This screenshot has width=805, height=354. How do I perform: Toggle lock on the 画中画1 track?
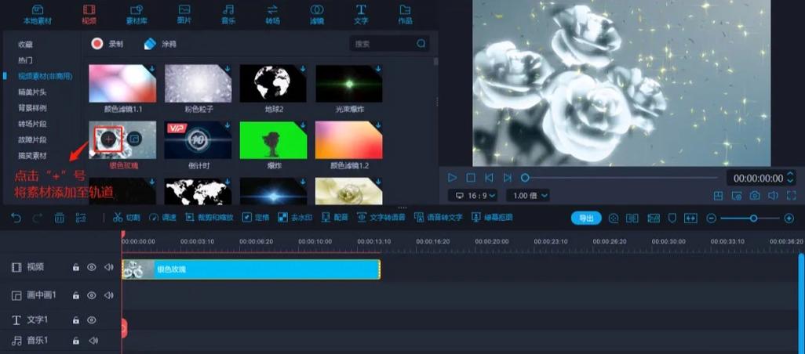pyautogui.click(x=76, y=295)
